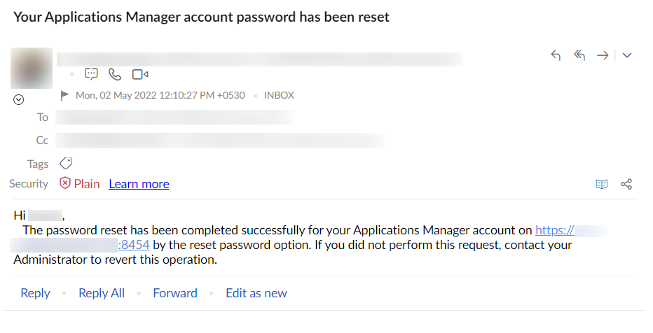Open the Learn more security link

139,184
